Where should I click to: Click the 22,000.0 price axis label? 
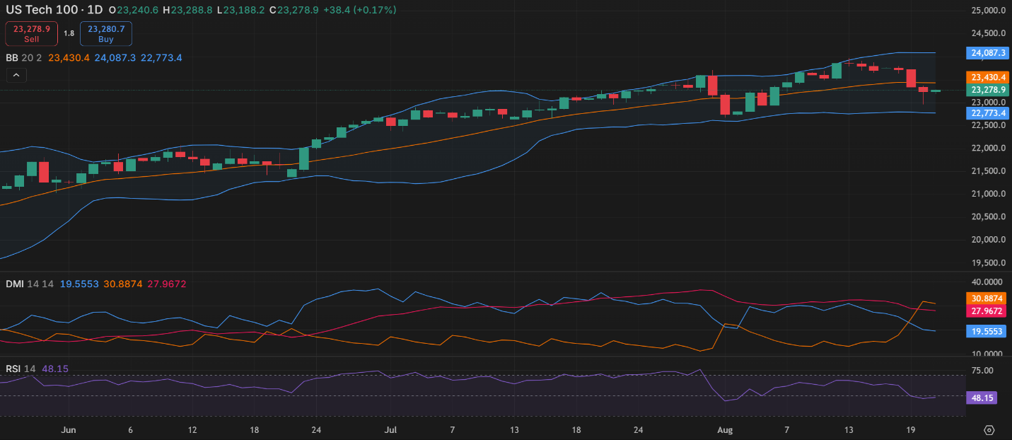point(990,148)
